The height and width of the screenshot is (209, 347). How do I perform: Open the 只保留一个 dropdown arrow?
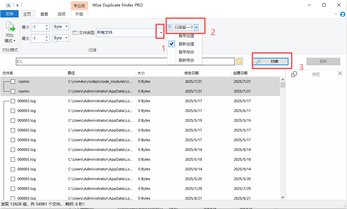point(196,27)
